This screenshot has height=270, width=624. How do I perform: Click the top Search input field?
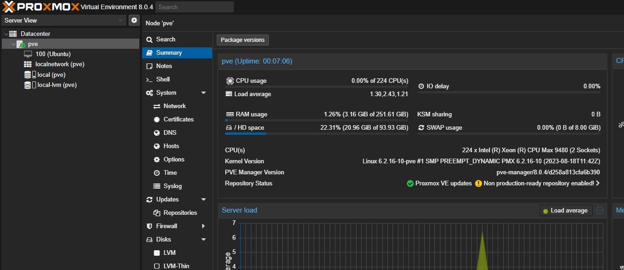click(195, 7)
